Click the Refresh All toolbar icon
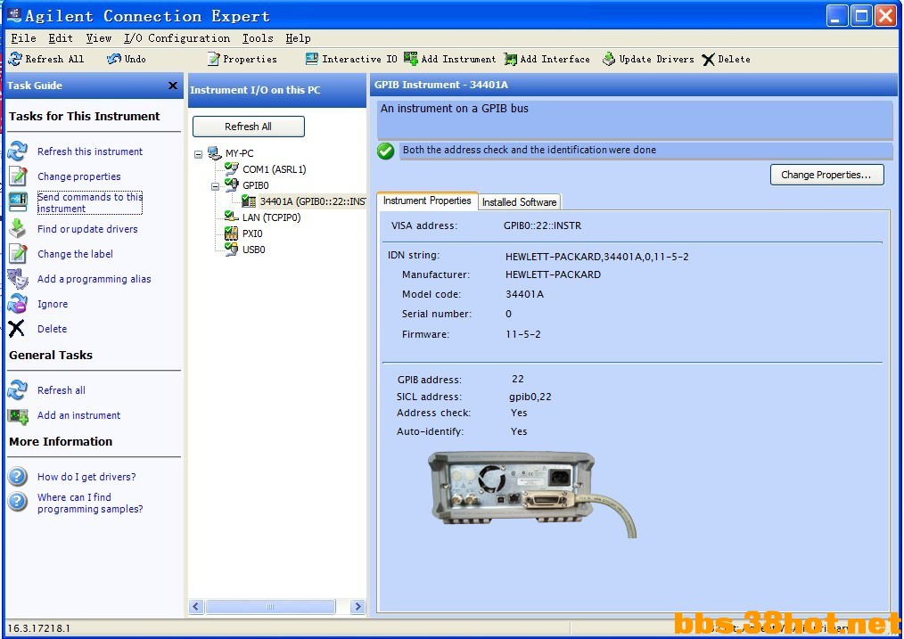Screen dimensions: 904x639 [x=15, y=59]
